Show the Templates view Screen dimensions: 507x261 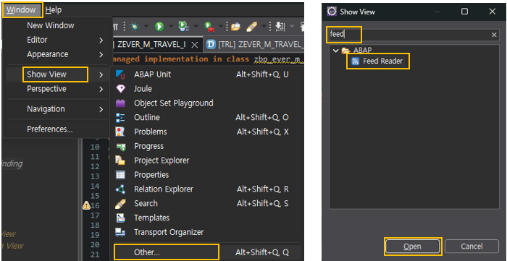pyautogui.click(x=206, y=218)
